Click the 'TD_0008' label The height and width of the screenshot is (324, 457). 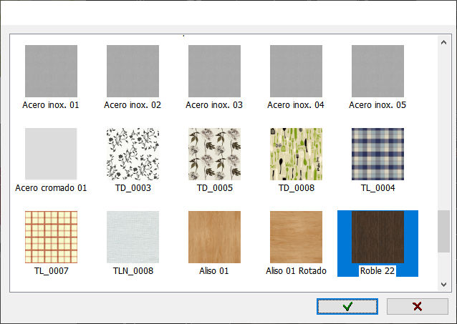[x=296, y=188]
